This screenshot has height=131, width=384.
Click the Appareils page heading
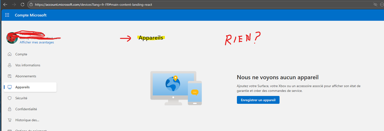tap(151, 38)
